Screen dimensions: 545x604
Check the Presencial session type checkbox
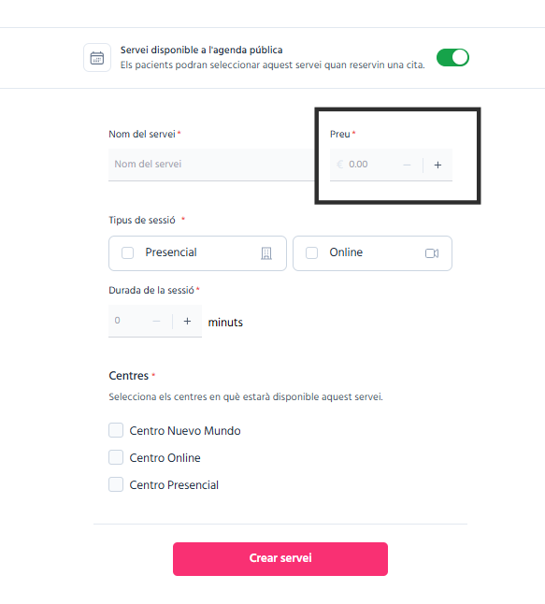point(127,253)
